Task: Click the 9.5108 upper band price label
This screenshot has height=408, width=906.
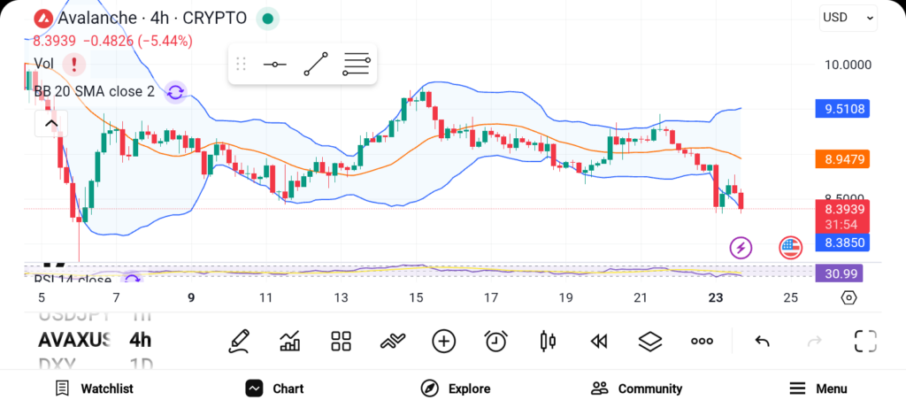Action: tap(844, 110)
